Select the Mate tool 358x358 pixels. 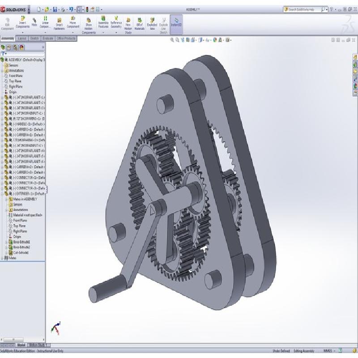coord(34,22)
